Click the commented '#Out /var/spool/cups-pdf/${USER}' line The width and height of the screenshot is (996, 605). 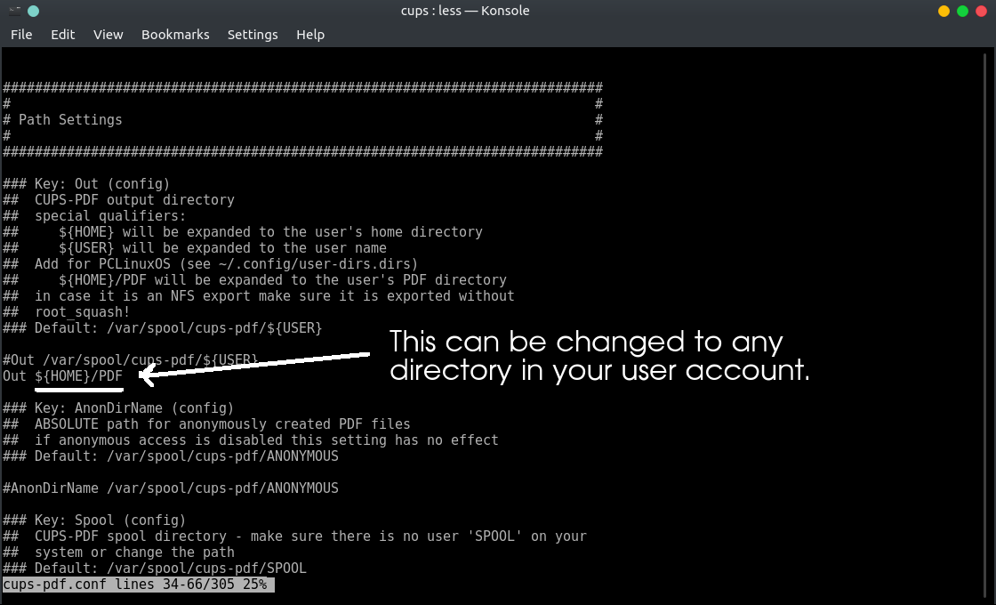pyautogui.click(x=130, y=359)
